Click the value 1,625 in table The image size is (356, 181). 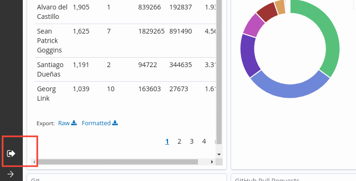click(x=81, y=31)
